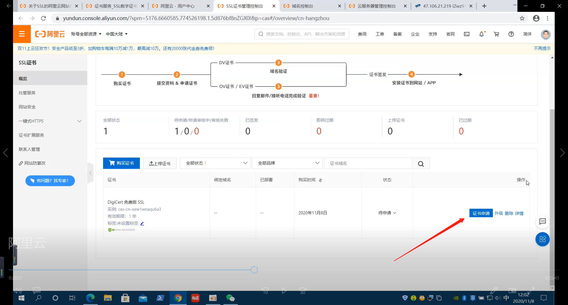Open the chat feedback floating icon

tap(543, 221)
